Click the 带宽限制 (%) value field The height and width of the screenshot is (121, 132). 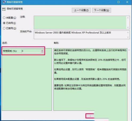(31, 51)
